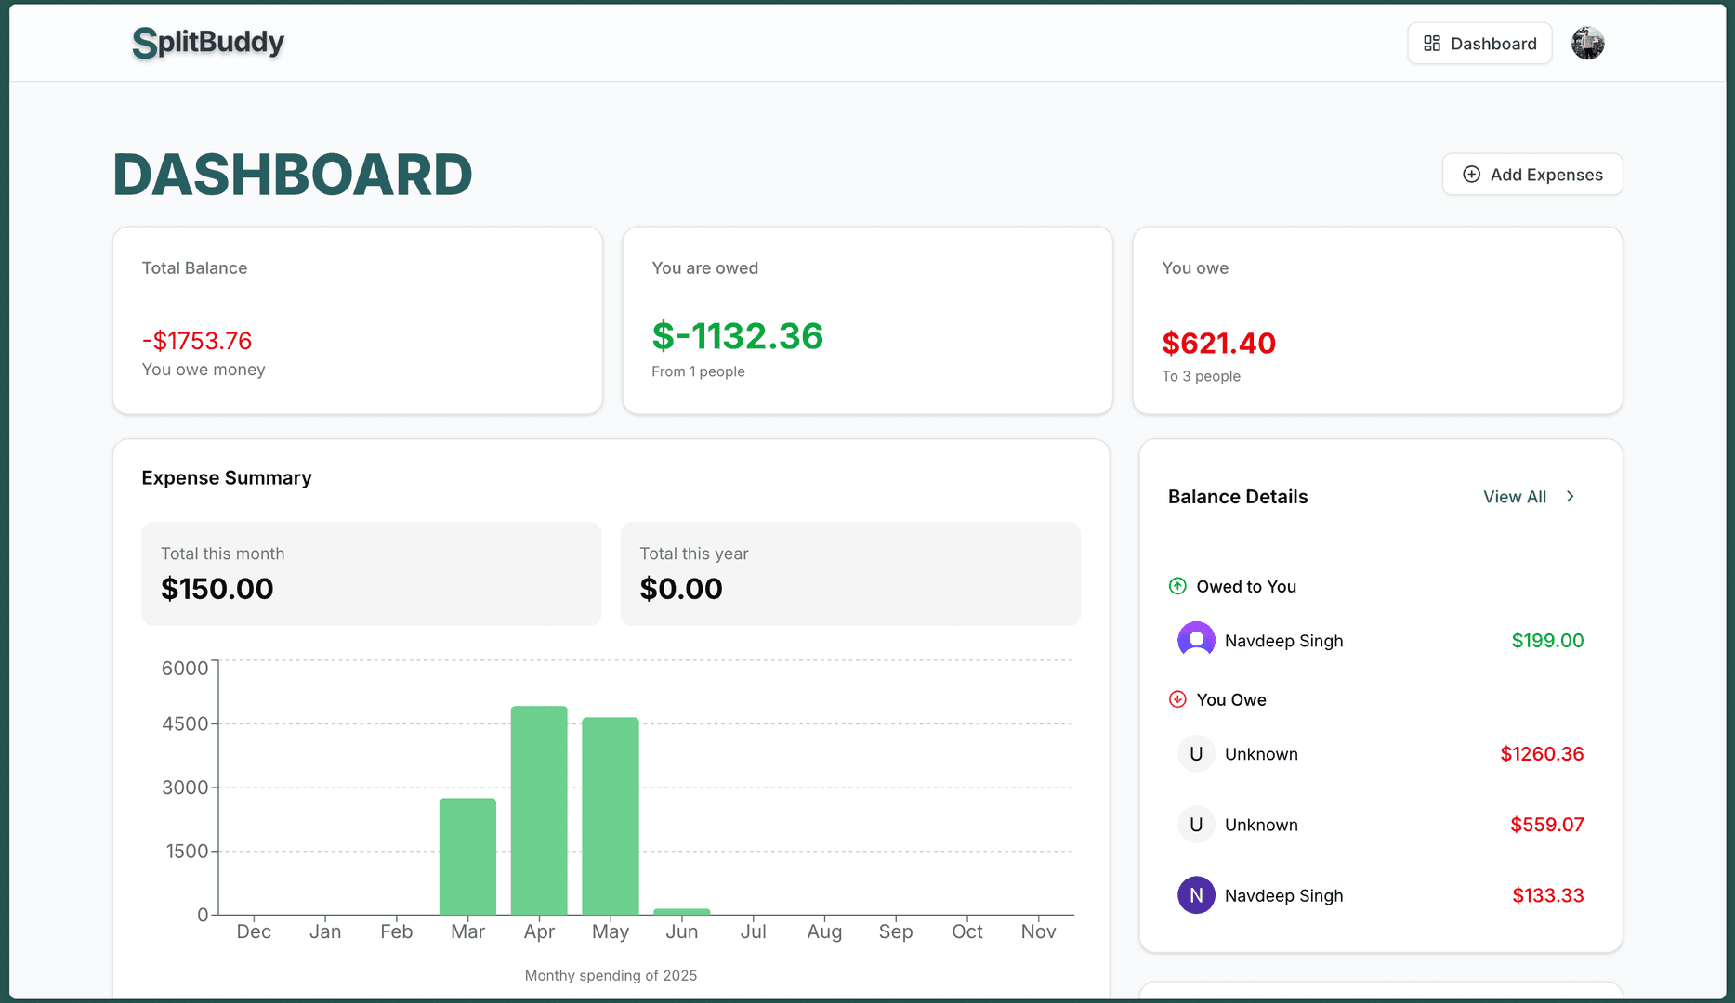Open the Total Balance card
Screen dimensions: 1735x1003
click(358, 320)
